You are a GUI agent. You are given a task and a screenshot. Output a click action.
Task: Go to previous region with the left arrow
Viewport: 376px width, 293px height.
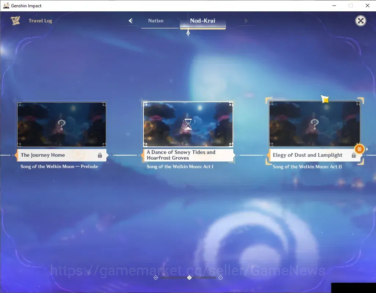tap(131, 21)
